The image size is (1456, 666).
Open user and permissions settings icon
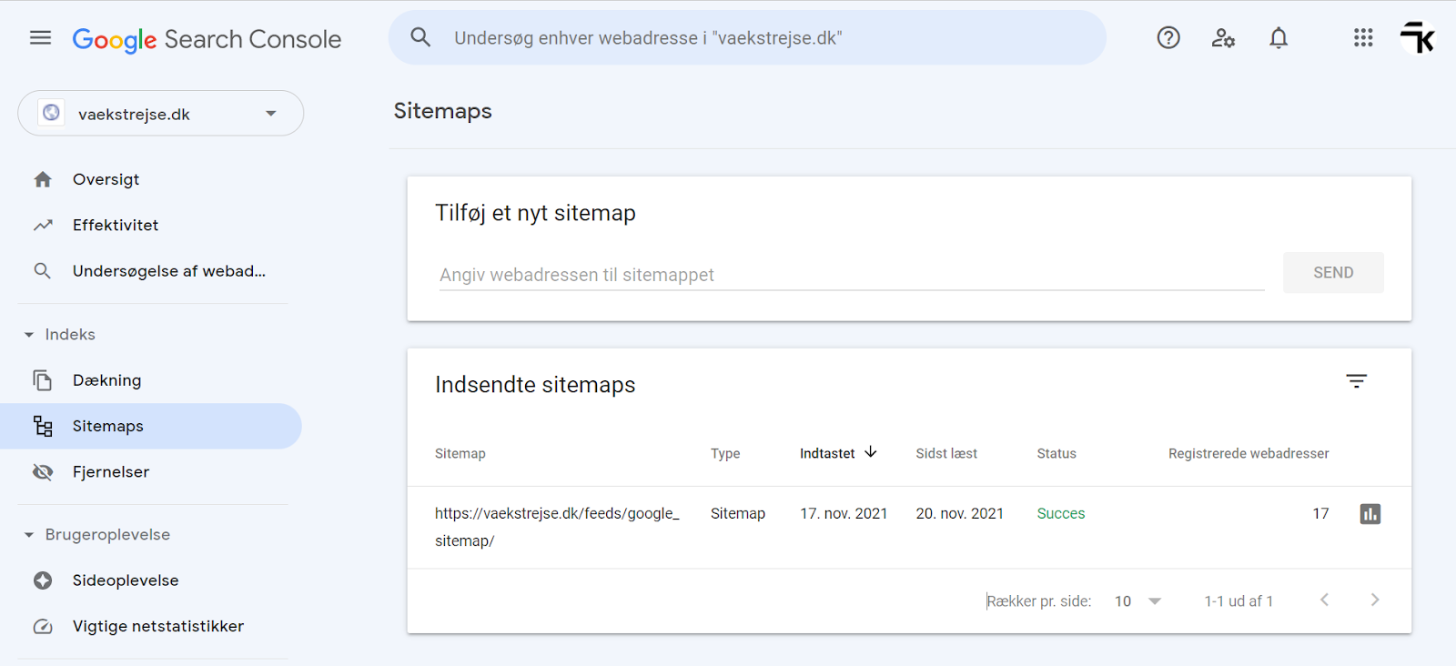click(1223, 37)
